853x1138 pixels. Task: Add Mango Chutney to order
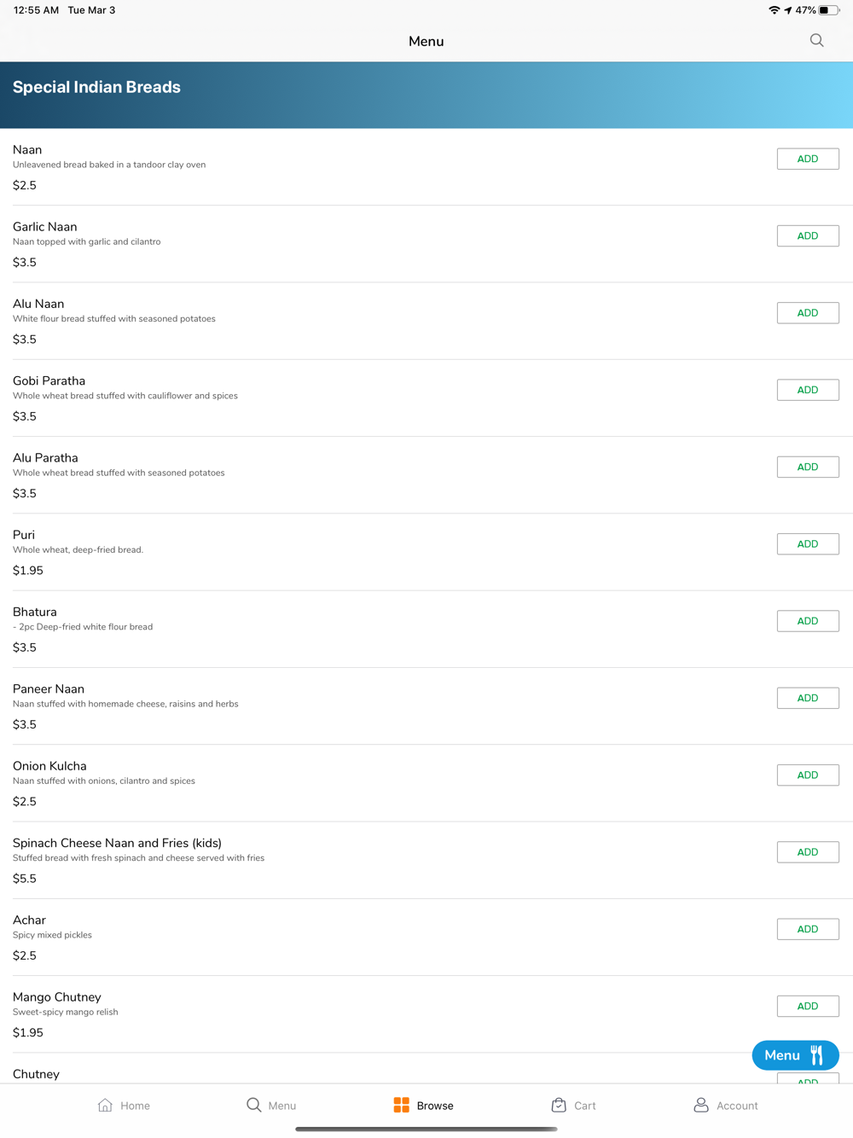[x=808, y=1006]
